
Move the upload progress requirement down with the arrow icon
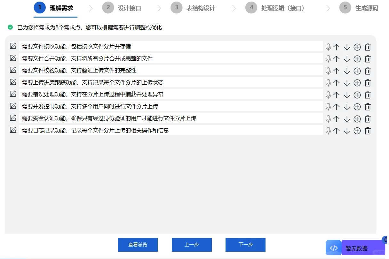click(347, 83)
